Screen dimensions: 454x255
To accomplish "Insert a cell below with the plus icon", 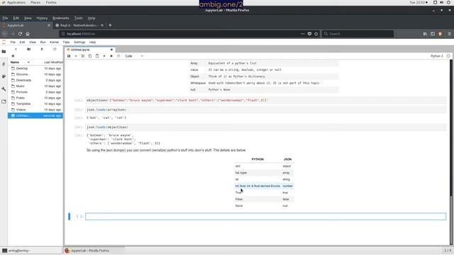I will point(76,56).
